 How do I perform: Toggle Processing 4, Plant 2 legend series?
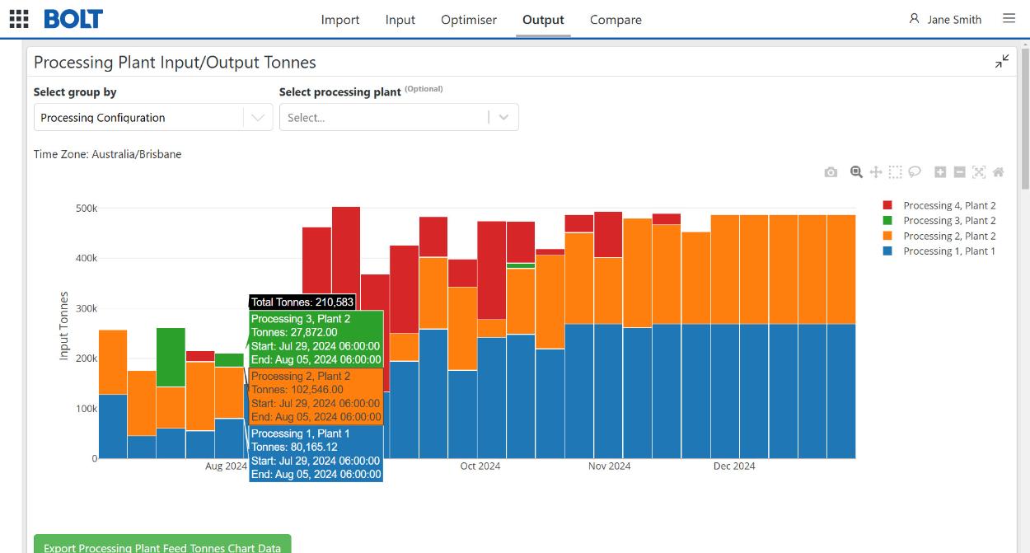click(x=939, y=205)
